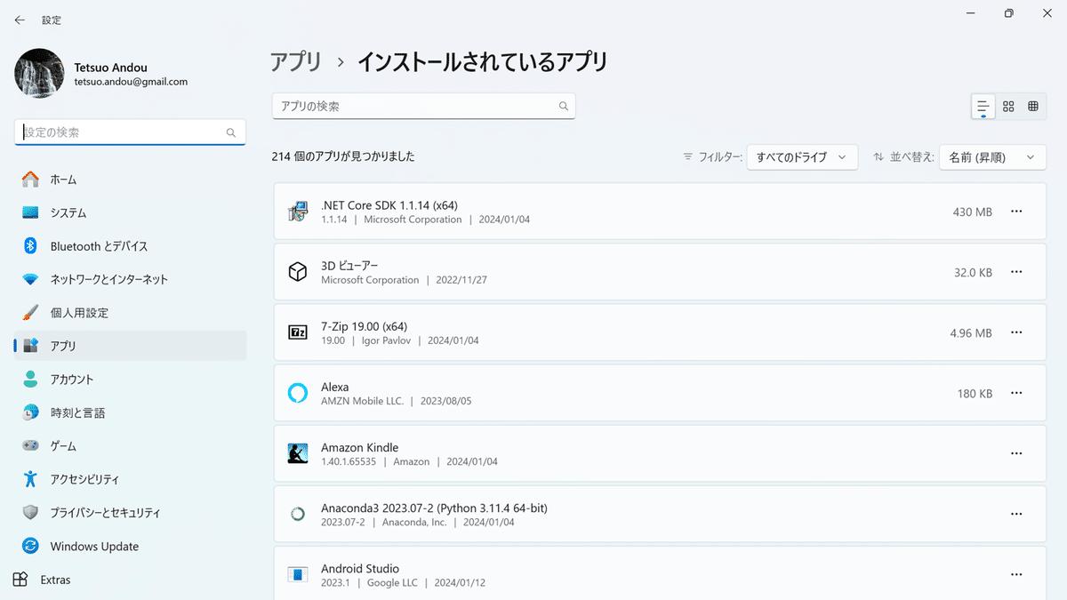This screenshot has height=600, width=1067.
Task: Open the Extras sidebar item
Action: (130, 580)
